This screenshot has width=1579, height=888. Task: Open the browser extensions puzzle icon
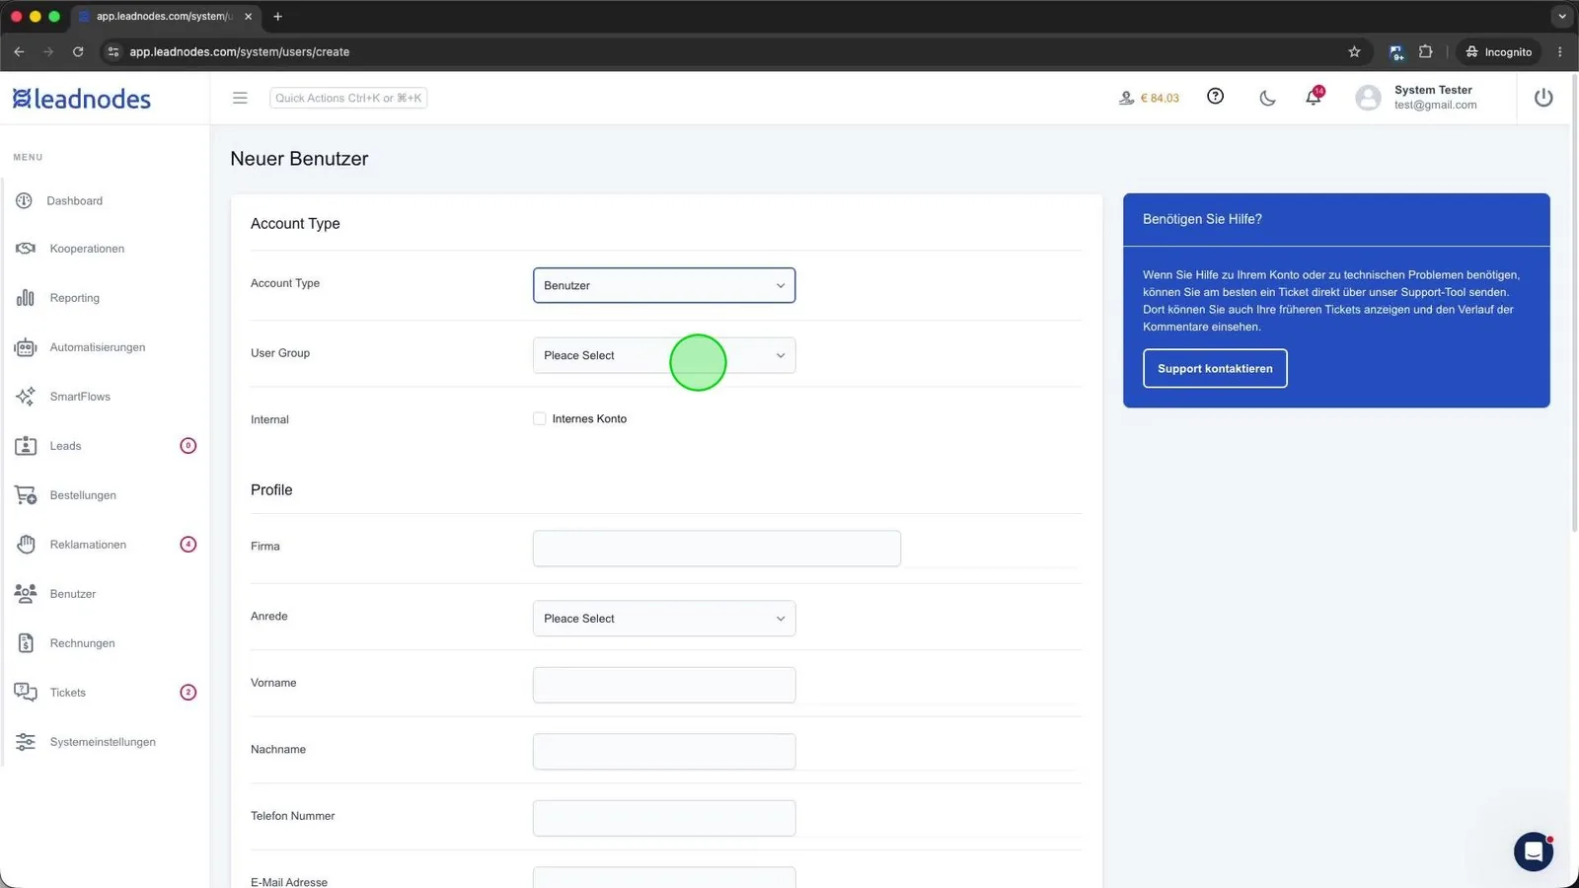[x=1426, y=51]
